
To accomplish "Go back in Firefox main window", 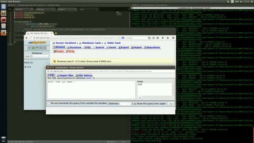I will coord(27,38).
